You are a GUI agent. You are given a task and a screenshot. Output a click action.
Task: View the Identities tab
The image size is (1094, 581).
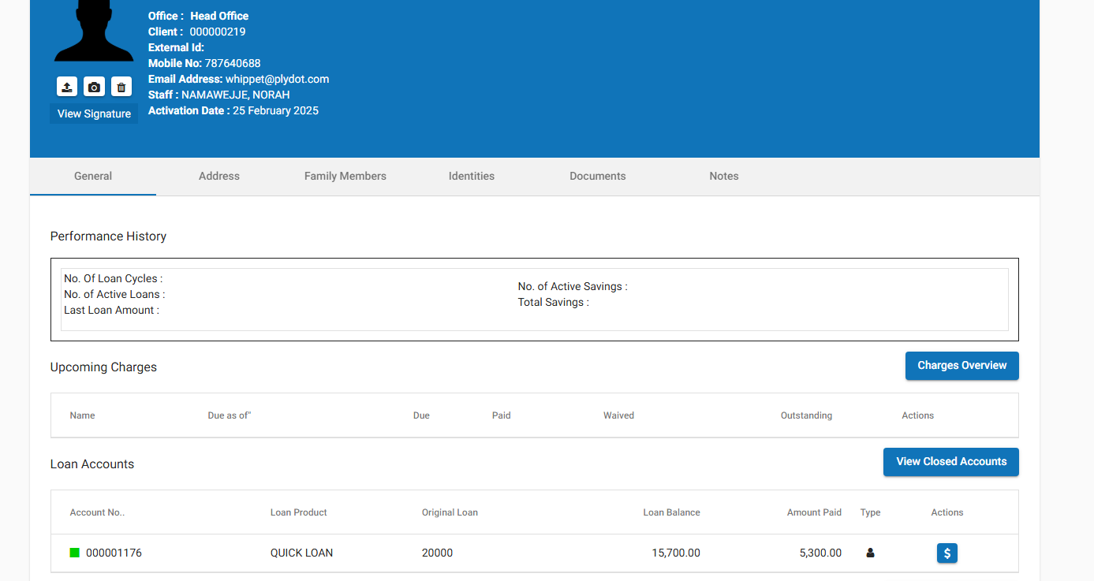coord(471,176)
